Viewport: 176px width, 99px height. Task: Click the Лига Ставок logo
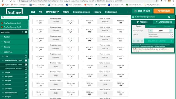[14, 11]
